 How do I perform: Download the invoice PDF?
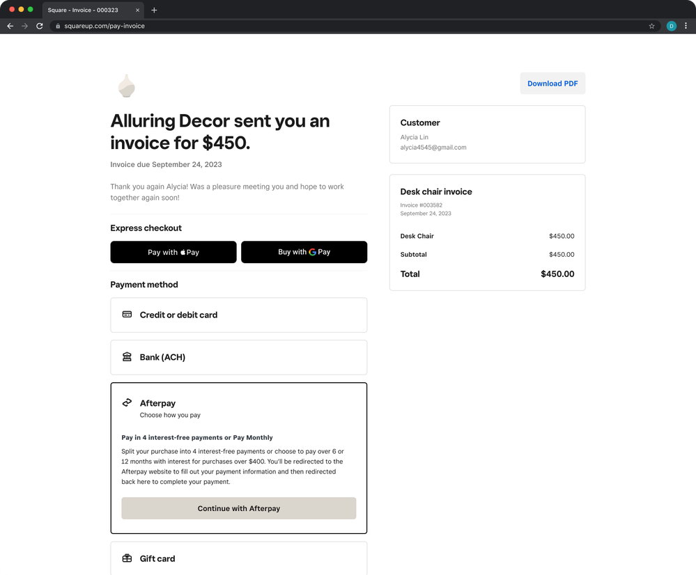tap(552, 84)
